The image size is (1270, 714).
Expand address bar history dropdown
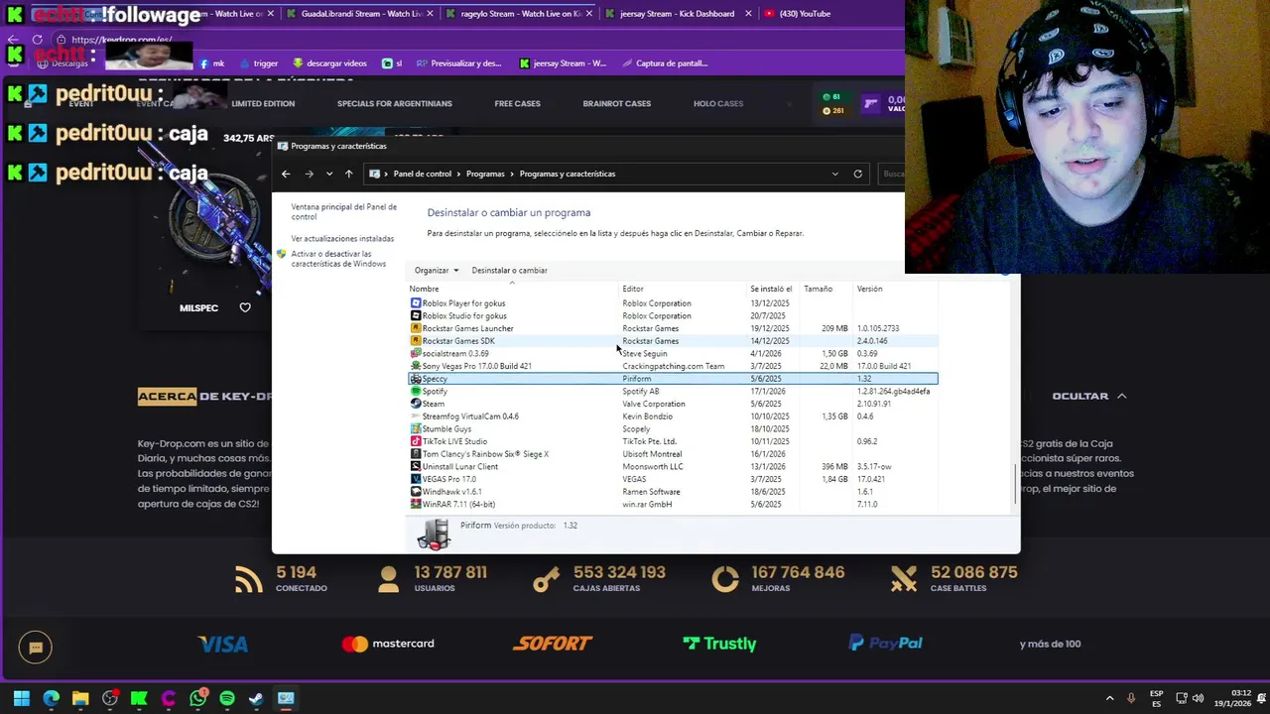pyautogui.click(x=834, y=174)
